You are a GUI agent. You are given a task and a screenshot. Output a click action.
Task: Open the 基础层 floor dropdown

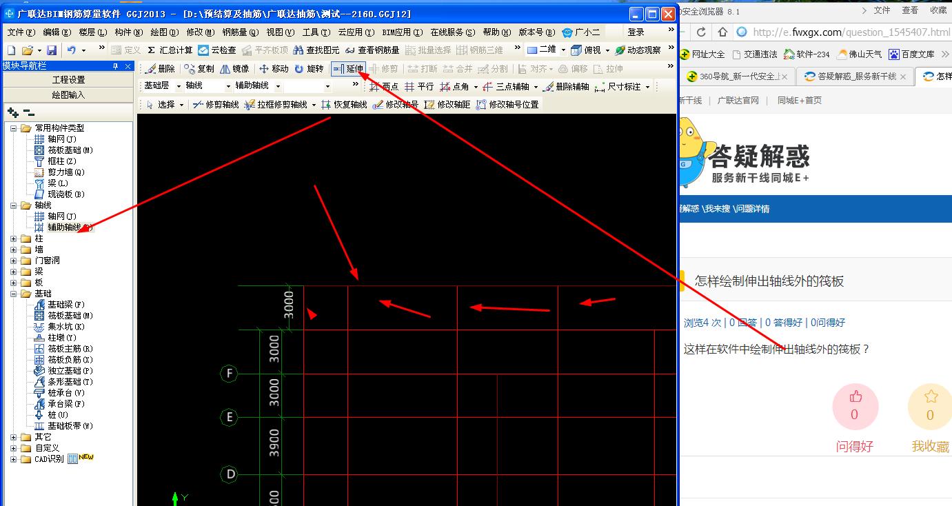[x=179, y=86]
